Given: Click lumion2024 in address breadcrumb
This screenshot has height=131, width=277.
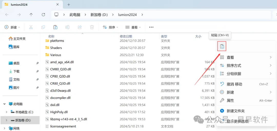Looking at the screenshot, I should click(x=127, y=15).
